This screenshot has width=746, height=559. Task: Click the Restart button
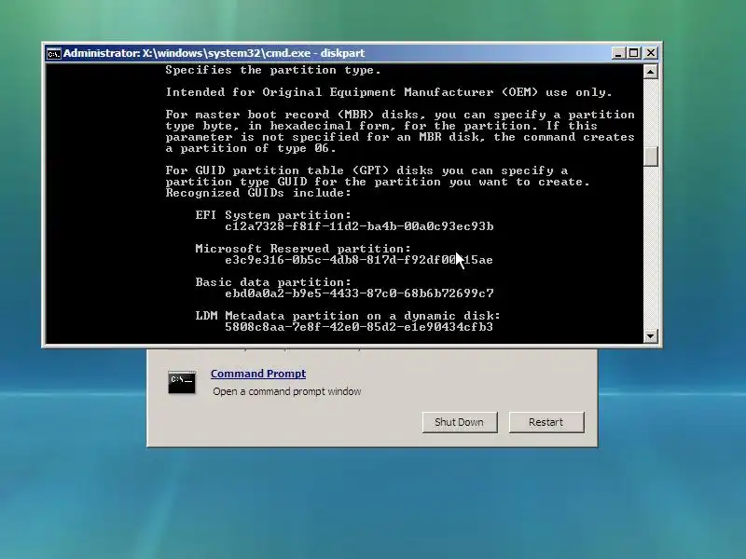(x=546, y=422)
